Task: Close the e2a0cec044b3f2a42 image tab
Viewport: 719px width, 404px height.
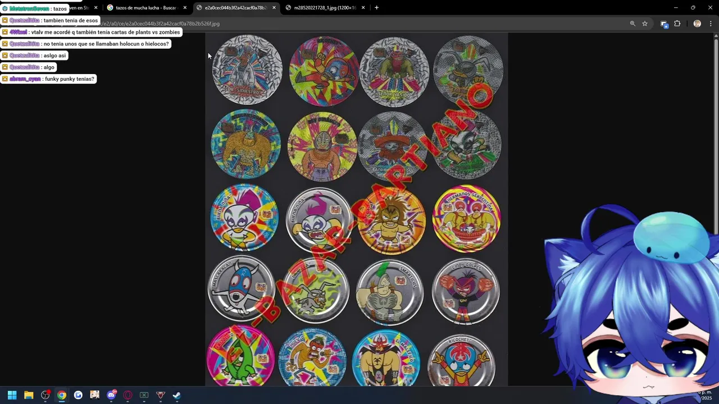Action: 274,8
